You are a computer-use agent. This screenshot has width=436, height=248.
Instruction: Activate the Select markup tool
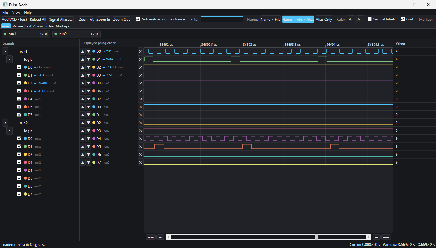pyautogui.click(x=6, y=26)
